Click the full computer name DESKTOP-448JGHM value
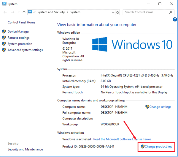 pos(114,113)
